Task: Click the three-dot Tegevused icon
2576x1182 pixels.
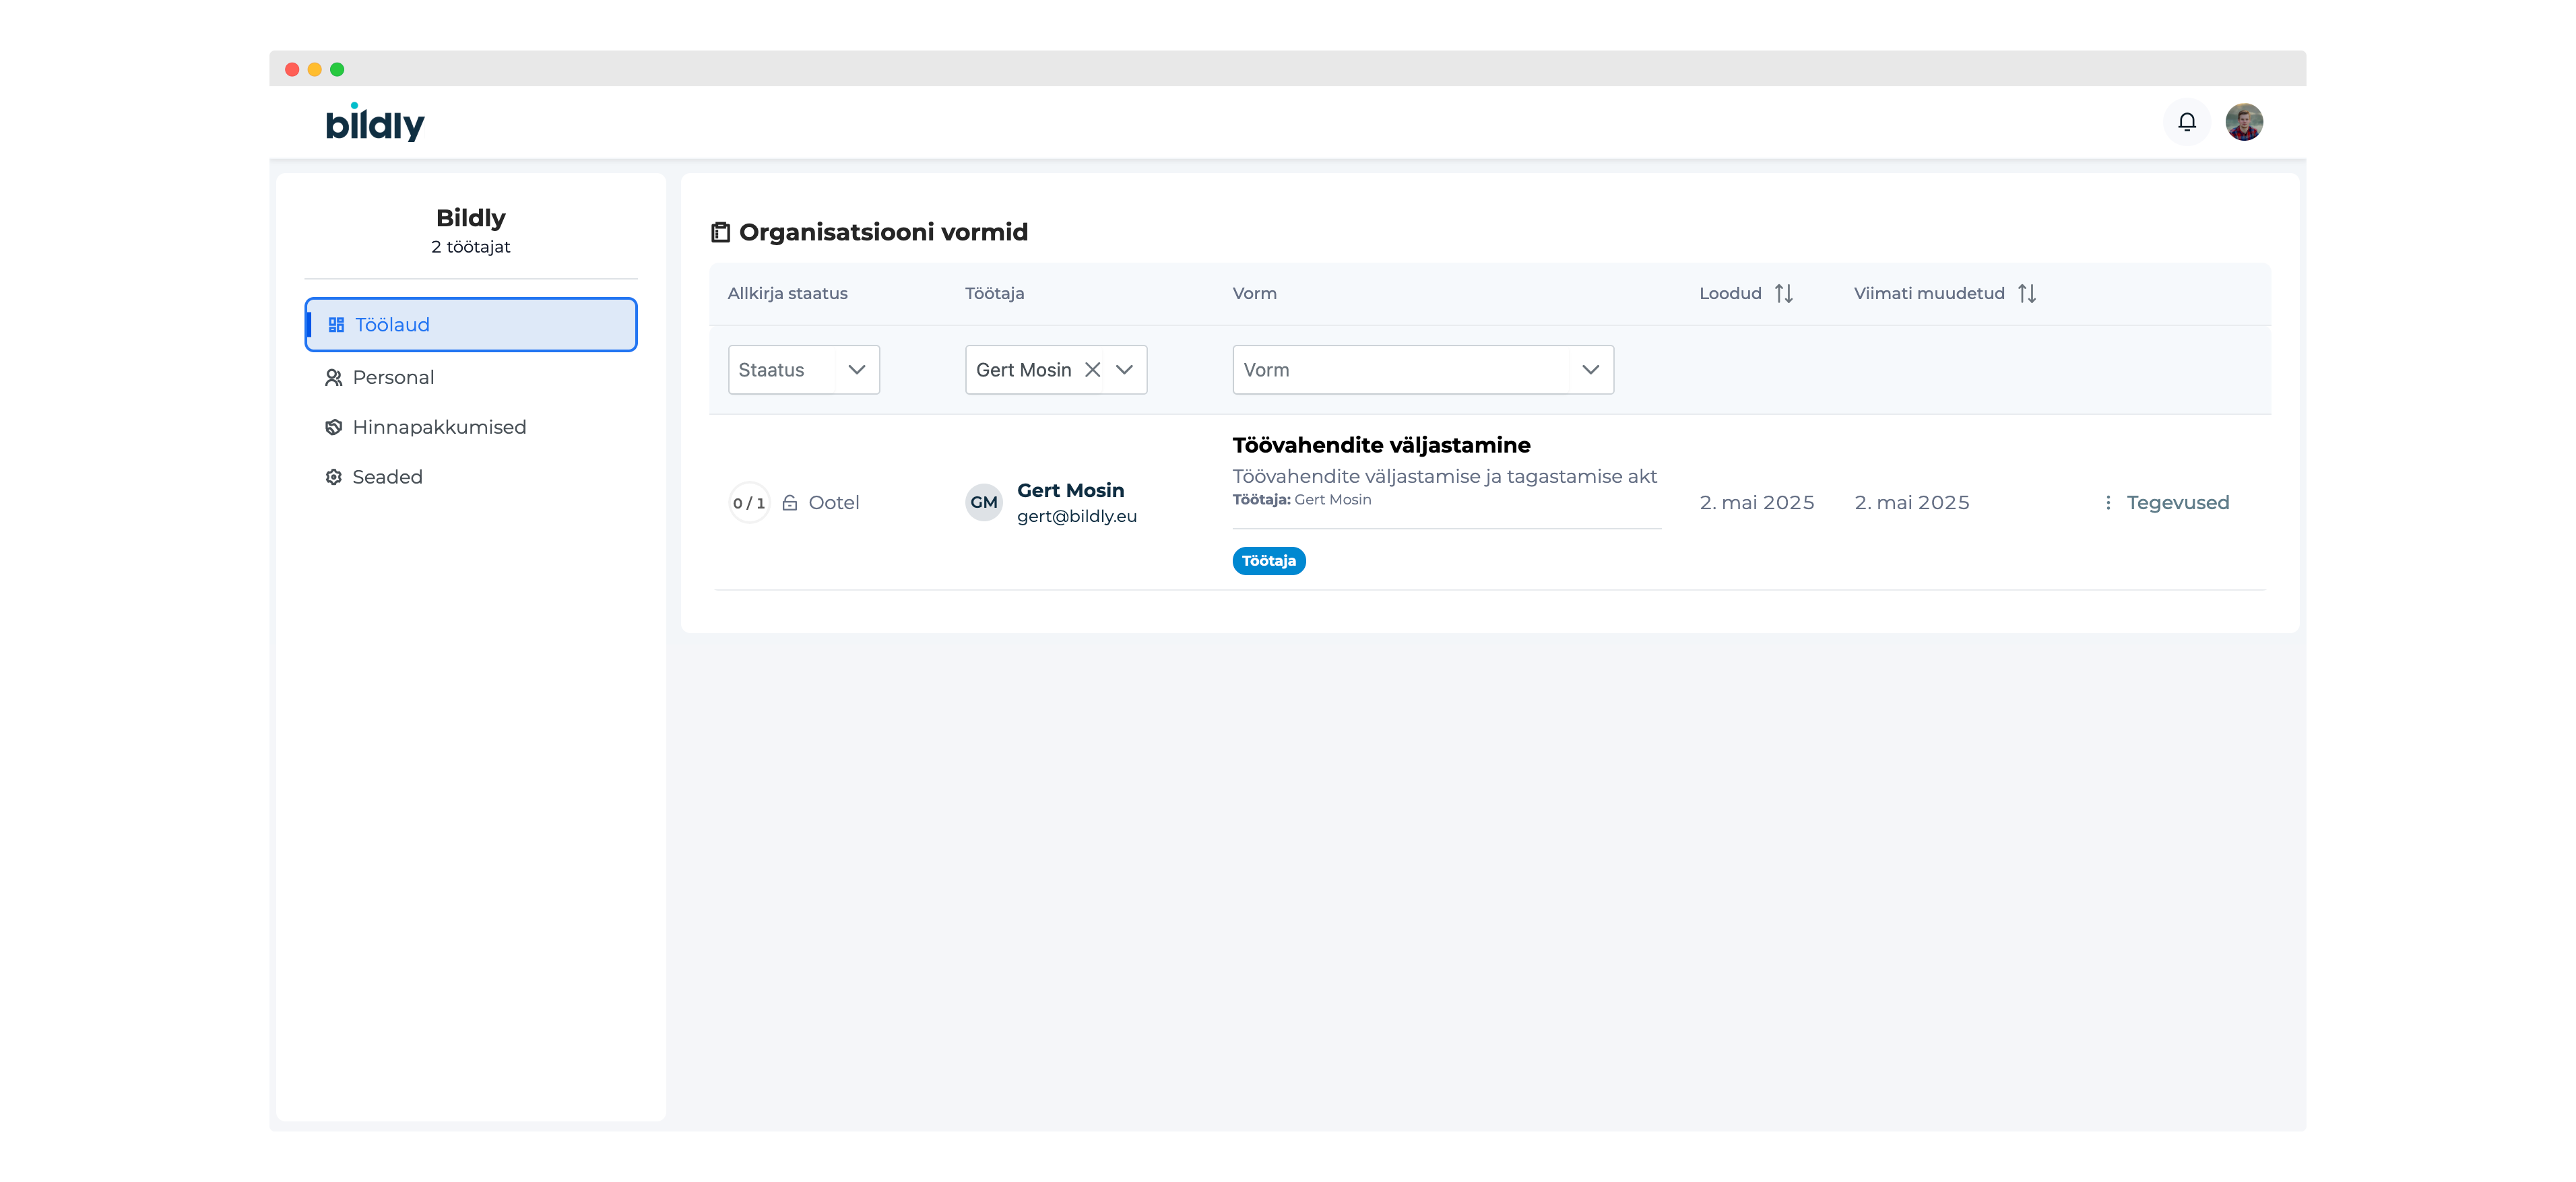Action: (2107, 503)
